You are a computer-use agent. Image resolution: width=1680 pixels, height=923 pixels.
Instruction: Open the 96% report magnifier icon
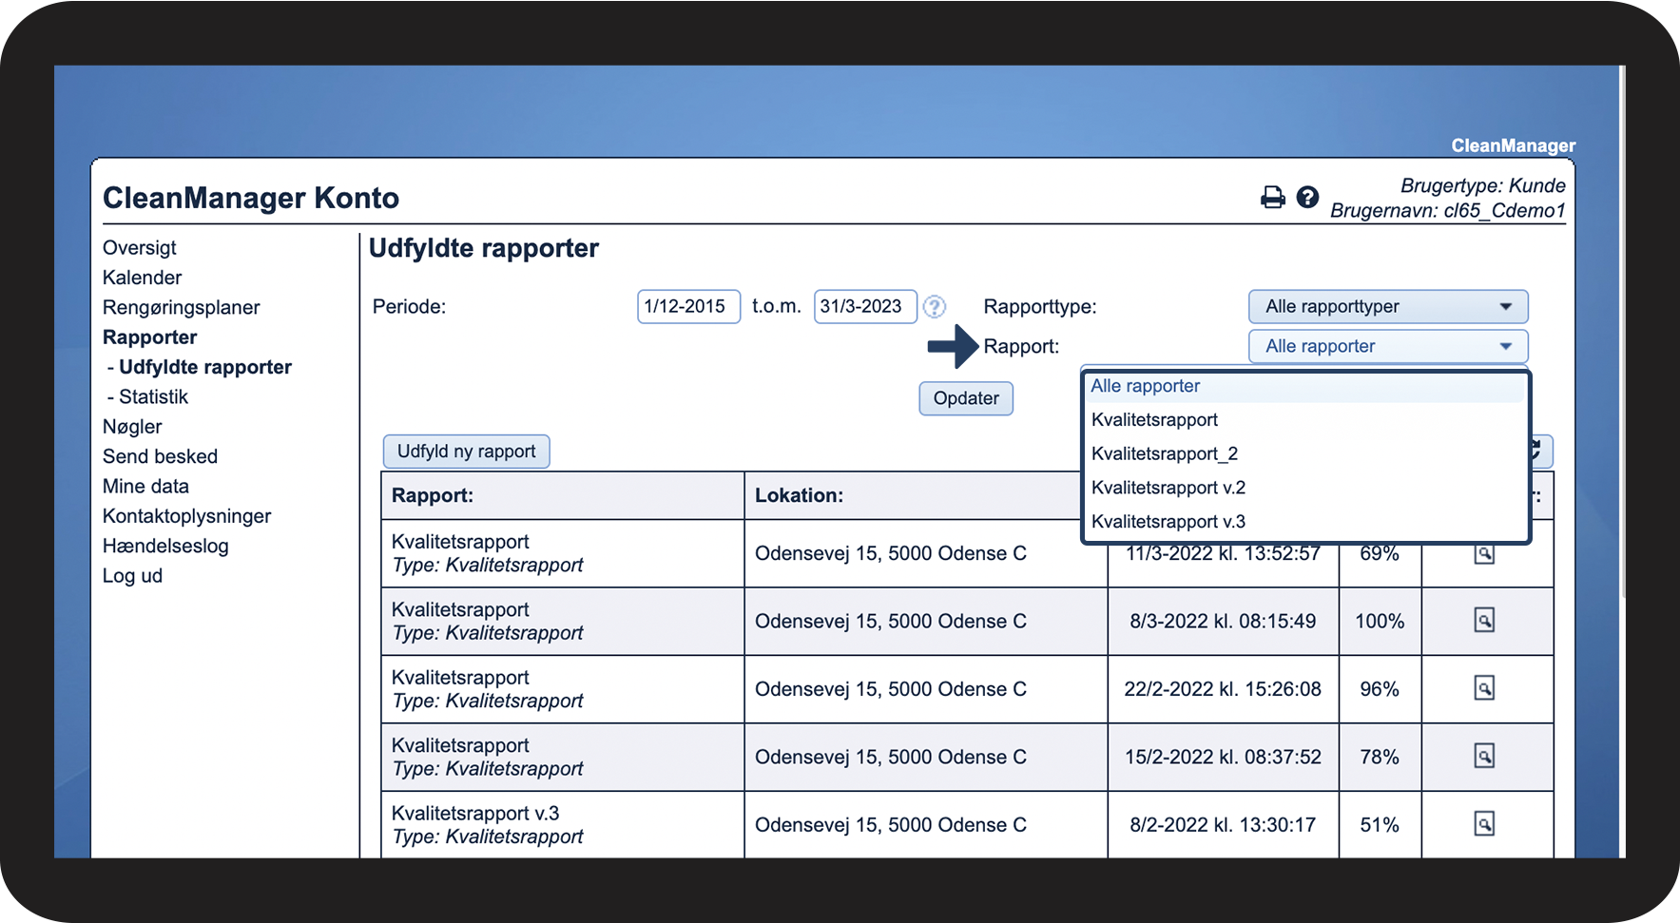coord(1483,688)
